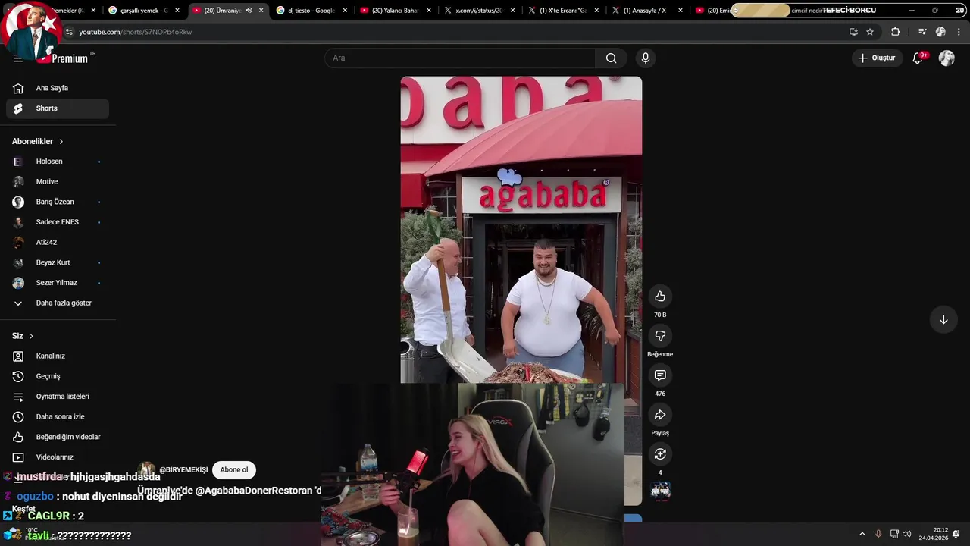Open browser three-dot menu
The image size is (970, 546).
pos(959,32)
